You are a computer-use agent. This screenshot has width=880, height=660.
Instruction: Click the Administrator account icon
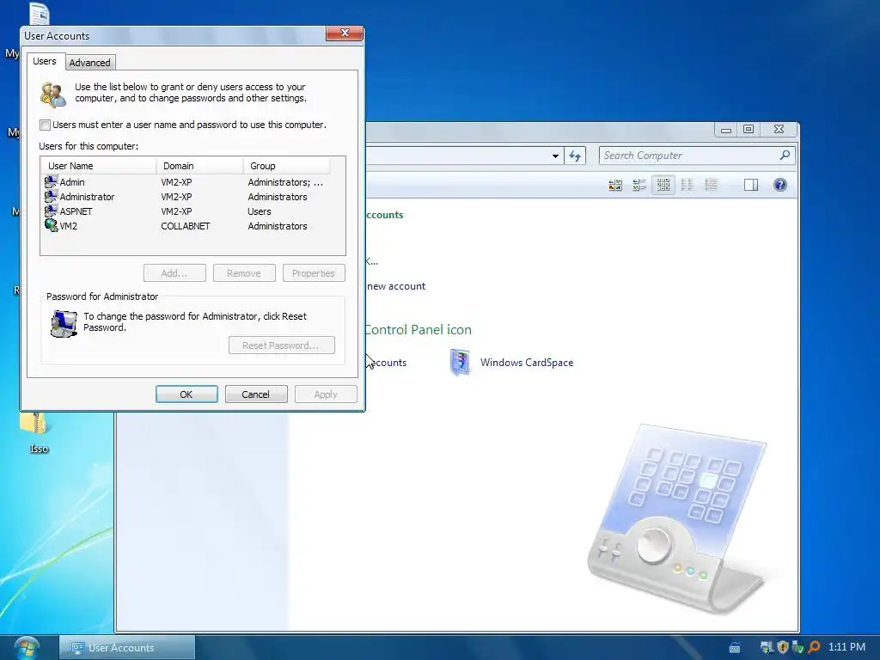(x=51, y=196)
